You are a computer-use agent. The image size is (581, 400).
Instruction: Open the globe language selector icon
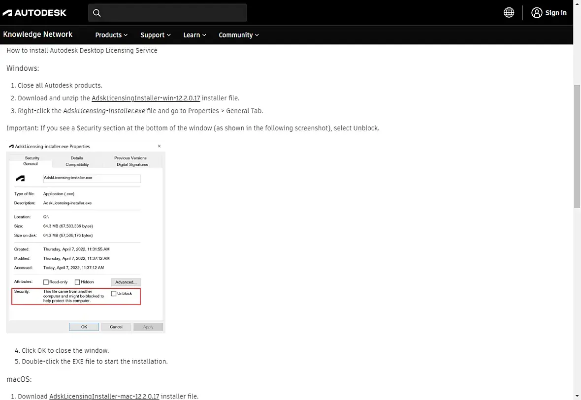pyautogui.click(x=509, y=13)
